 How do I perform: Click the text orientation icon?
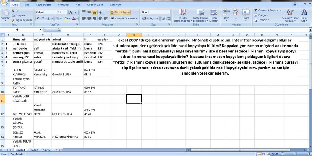[101, 12]
